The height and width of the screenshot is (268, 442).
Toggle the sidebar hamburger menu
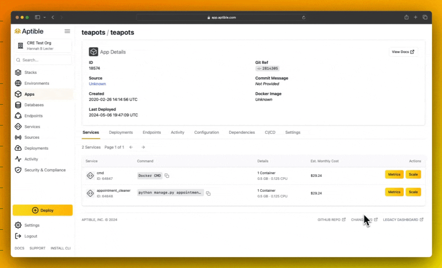(x=67, y=31)
